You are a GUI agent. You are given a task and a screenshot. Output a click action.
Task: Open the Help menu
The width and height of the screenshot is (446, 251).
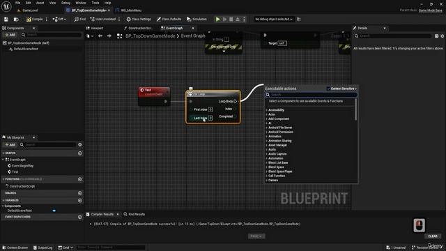tap(107, 3)
